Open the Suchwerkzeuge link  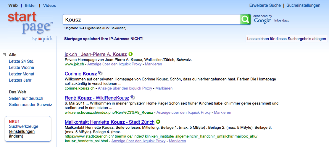(x=24, y=127)
